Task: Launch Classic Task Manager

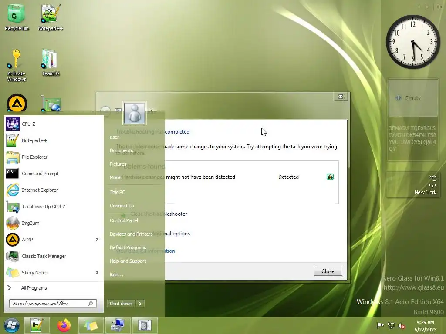Action: (x=54, y=256)
